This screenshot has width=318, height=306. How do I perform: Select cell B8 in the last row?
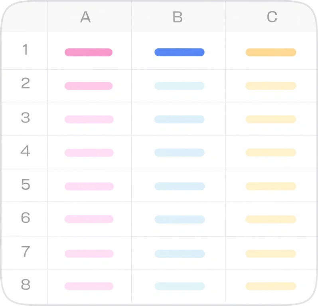pos(180,286)
